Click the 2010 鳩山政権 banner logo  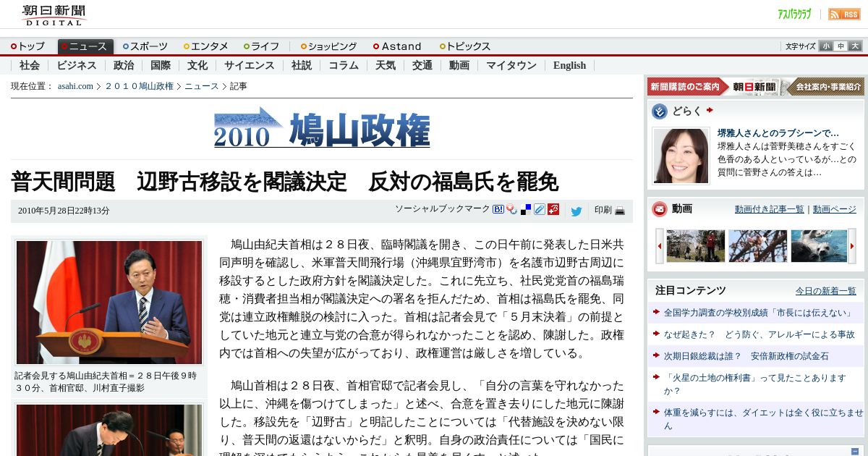322,127
